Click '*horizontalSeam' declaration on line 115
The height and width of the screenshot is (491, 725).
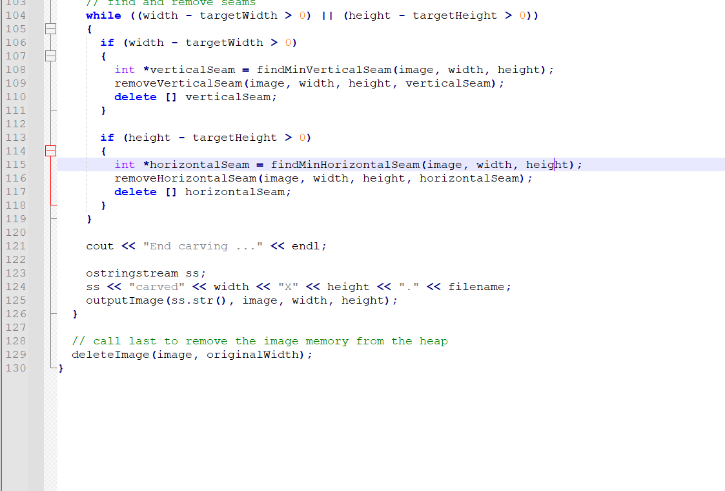(x=196, y=165)
